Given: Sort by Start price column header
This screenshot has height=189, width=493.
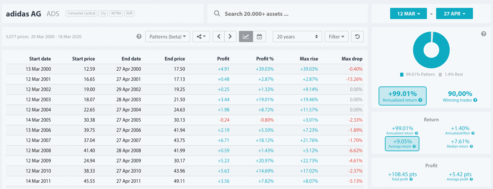Looking at the screenshot, I should [x=83, y=59].
